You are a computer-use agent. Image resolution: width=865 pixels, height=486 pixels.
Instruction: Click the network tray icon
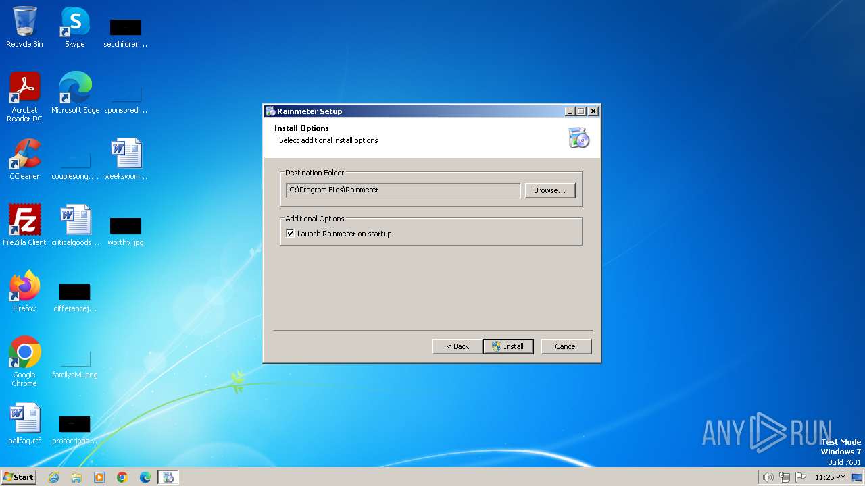point(785,477)
